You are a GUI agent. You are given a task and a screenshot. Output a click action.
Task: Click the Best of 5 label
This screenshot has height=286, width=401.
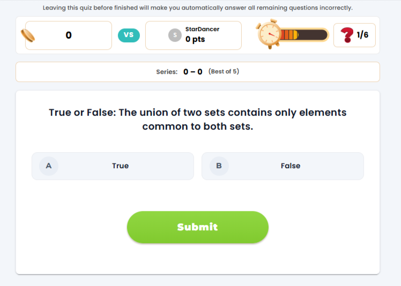[224, 72]
